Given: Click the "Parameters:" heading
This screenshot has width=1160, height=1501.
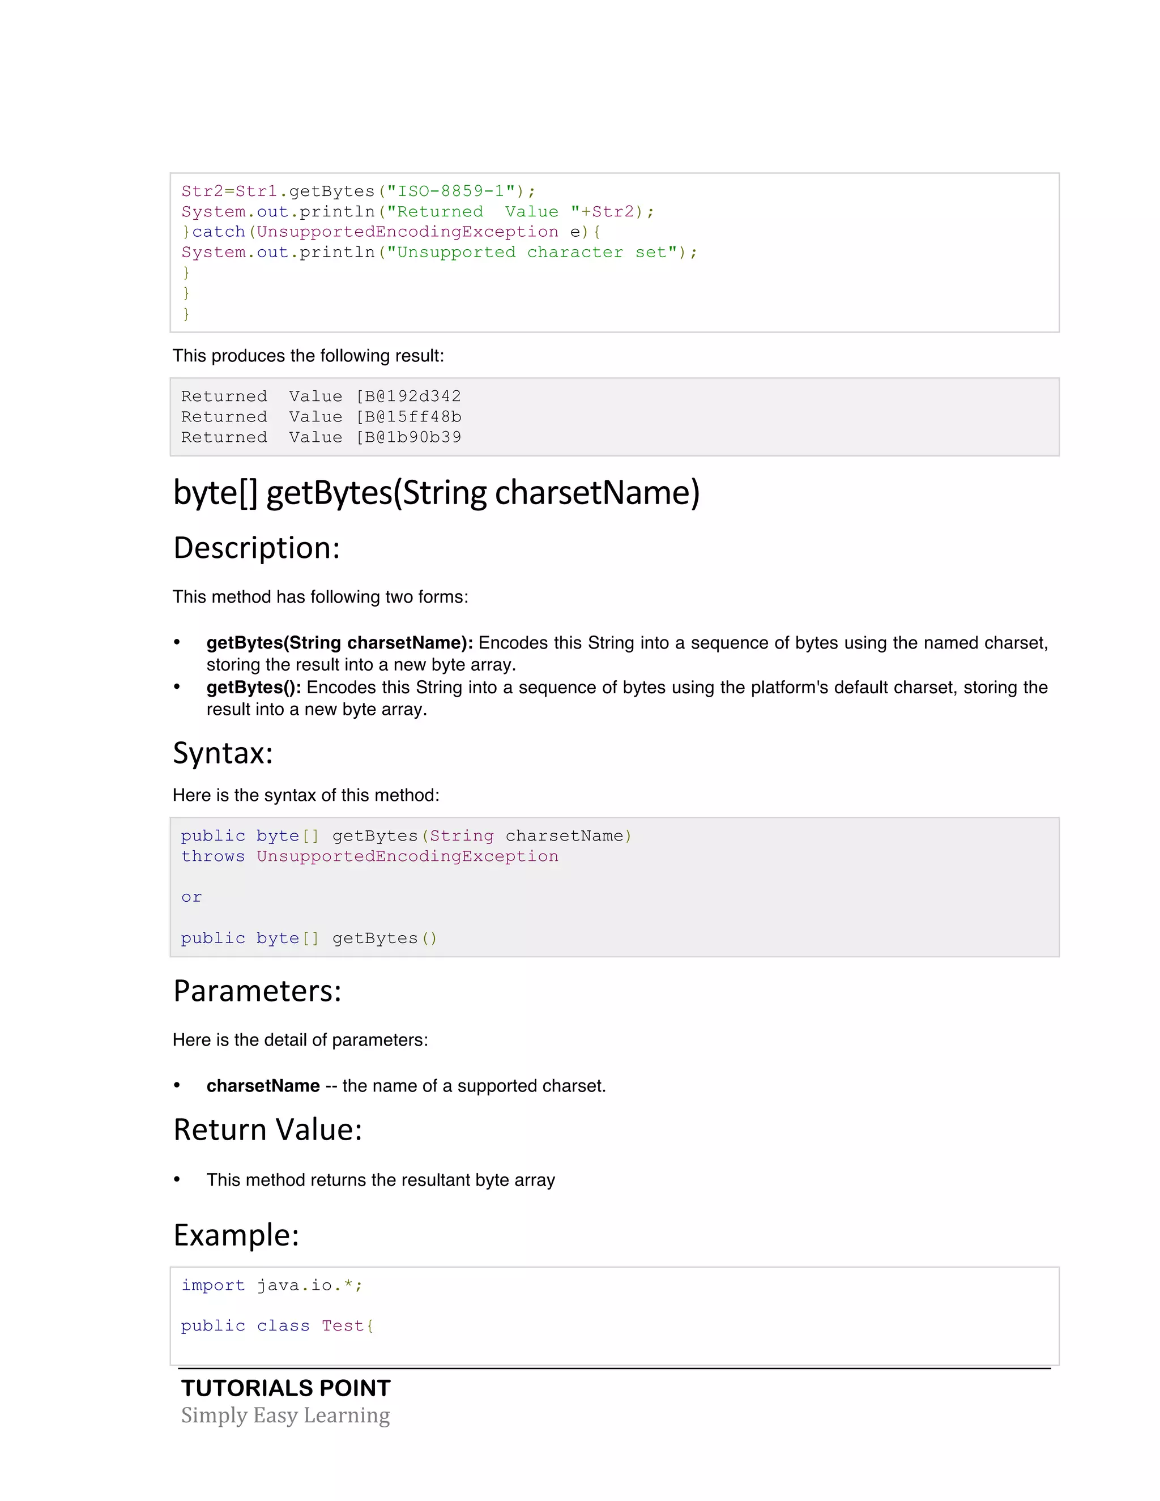Looking at the screenshot, I should click(258, 991).
